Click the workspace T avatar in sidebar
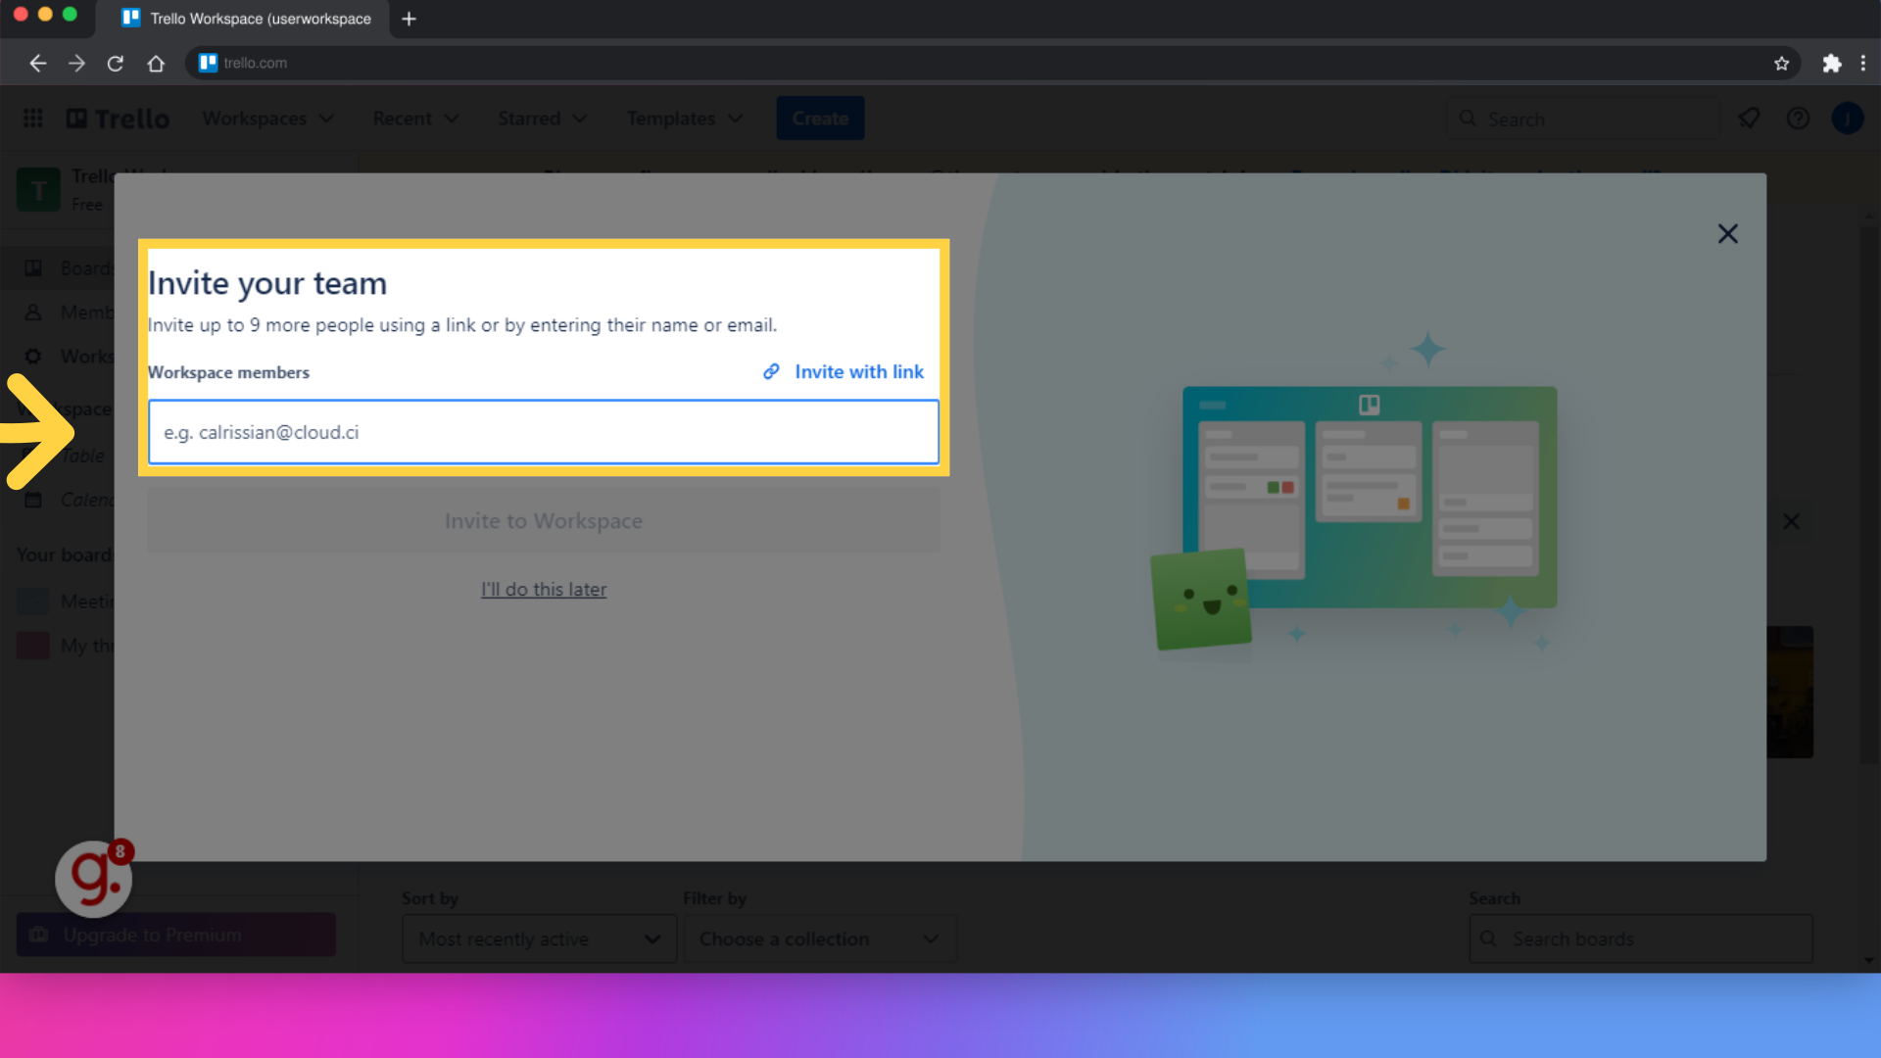 tap(38, 190)
